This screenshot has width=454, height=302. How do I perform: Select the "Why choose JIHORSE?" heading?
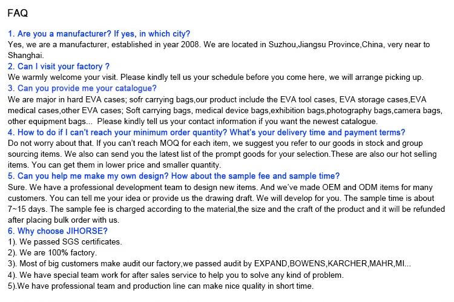pyautogui.click(x=58, y=231)
